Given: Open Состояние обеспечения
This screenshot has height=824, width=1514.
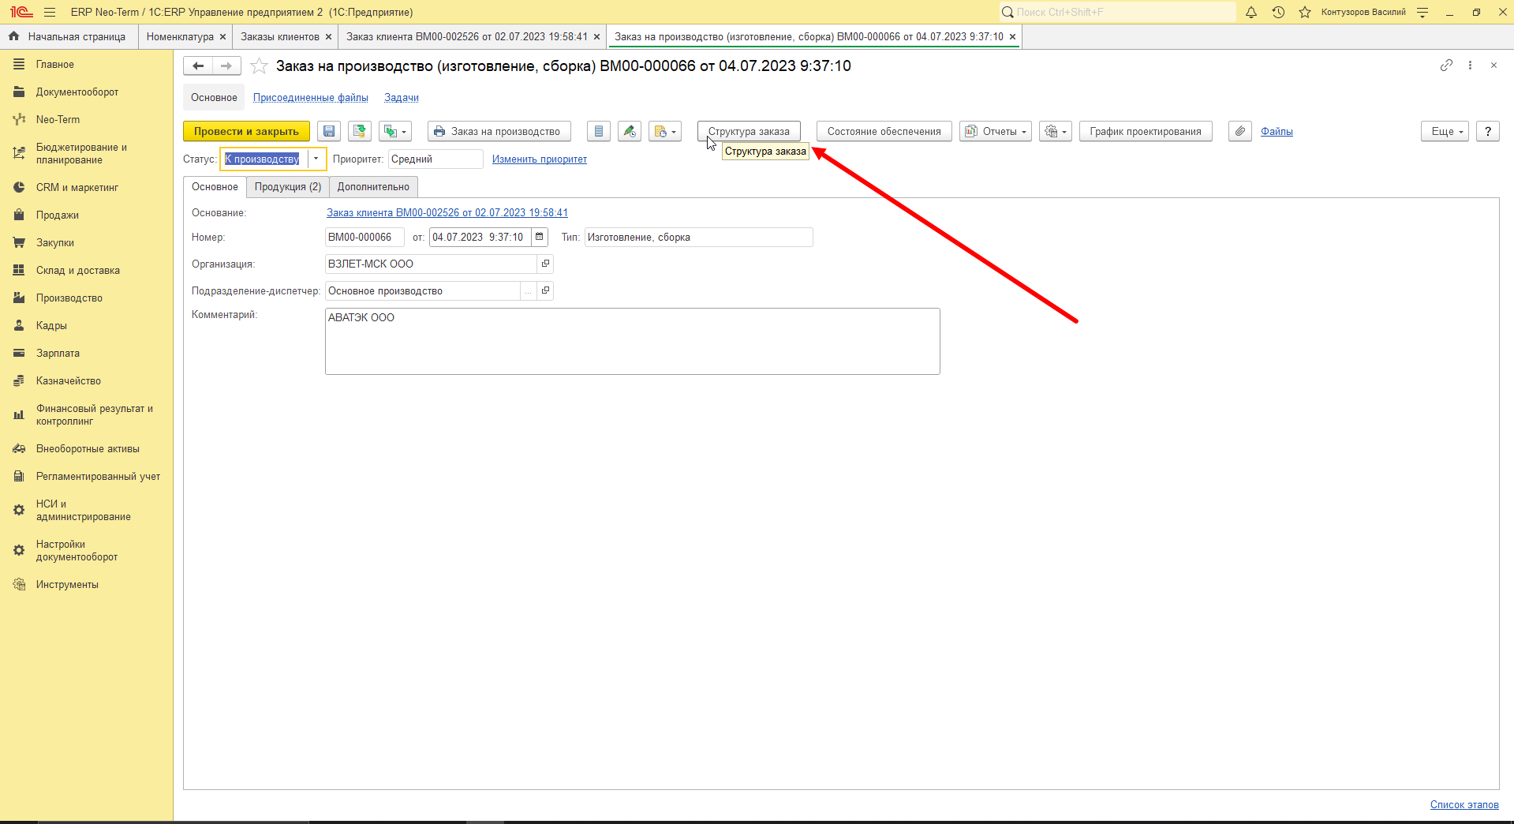Looking at the screenshot, I should (884, 132).
